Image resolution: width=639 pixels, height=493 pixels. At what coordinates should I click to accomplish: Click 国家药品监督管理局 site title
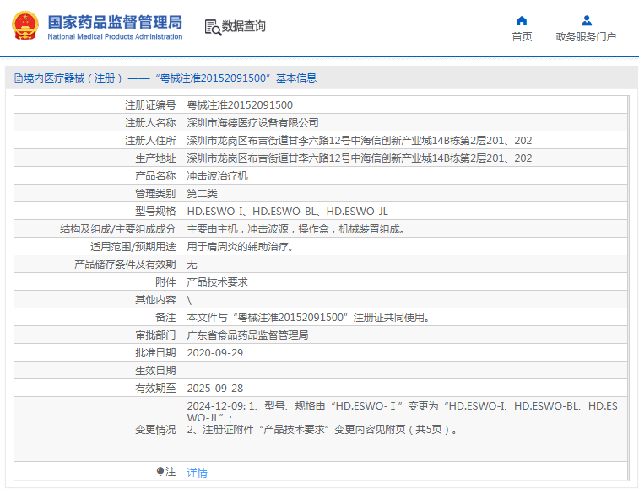click(x=115, y=22)
